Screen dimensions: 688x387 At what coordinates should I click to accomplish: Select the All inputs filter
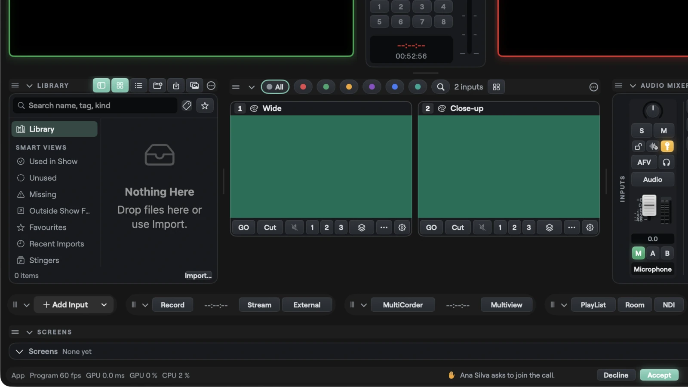(x=275, y=87)
